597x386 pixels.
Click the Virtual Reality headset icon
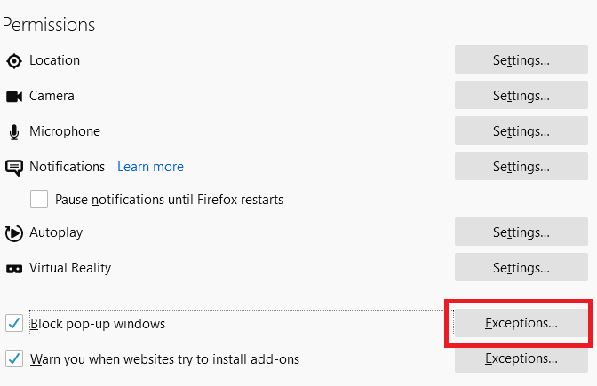tap(14, 268)
